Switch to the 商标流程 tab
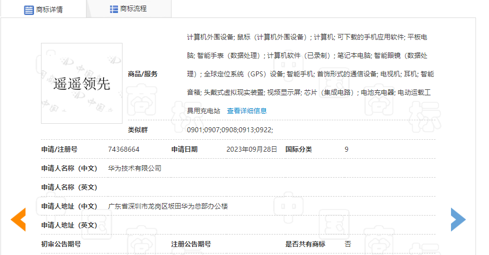This screenshot has height=255, width=489. pos(128,8)
